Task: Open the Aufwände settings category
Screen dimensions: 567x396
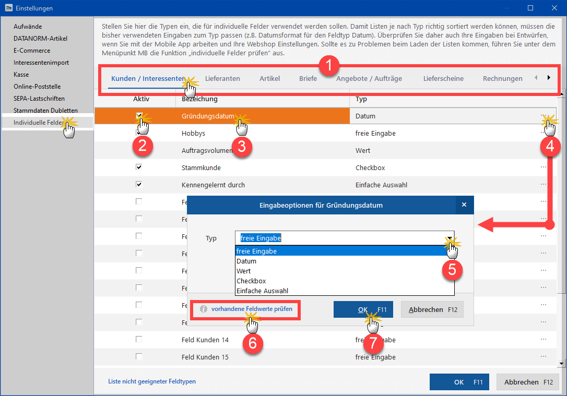Action: [28, 27]
